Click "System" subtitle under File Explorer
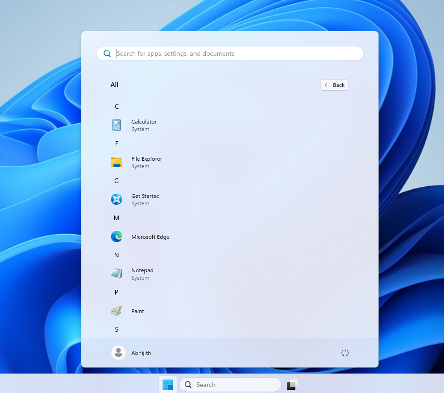The image size is (444, 393). 140,166
